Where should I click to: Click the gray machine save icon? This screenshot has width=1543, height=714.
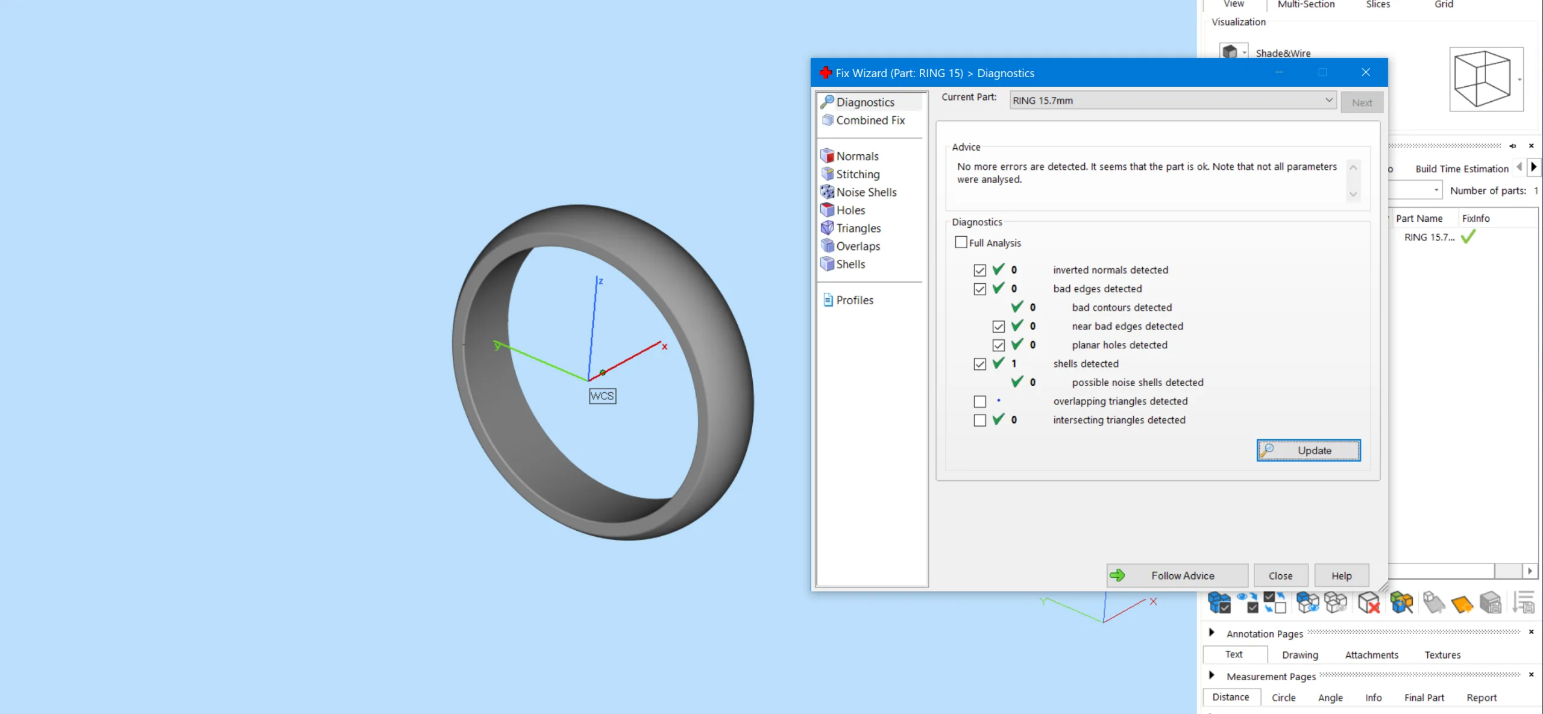[1491, 602]
